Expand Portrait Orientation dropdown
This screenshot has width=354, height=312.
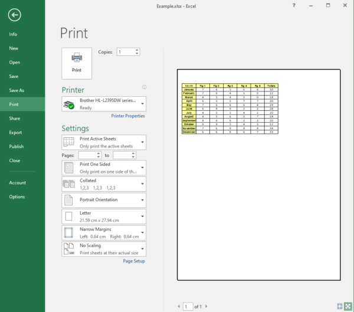(x=142, y=200)
